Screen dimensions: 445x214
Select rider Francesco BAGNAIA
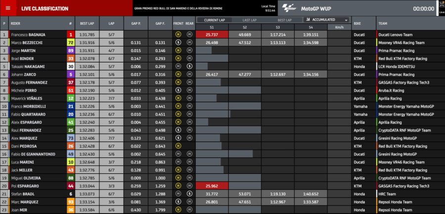(28, 35)
